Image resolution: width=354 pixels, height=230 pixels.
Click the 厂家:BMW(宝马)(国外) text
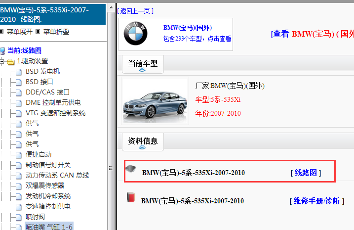pos(230,86)
